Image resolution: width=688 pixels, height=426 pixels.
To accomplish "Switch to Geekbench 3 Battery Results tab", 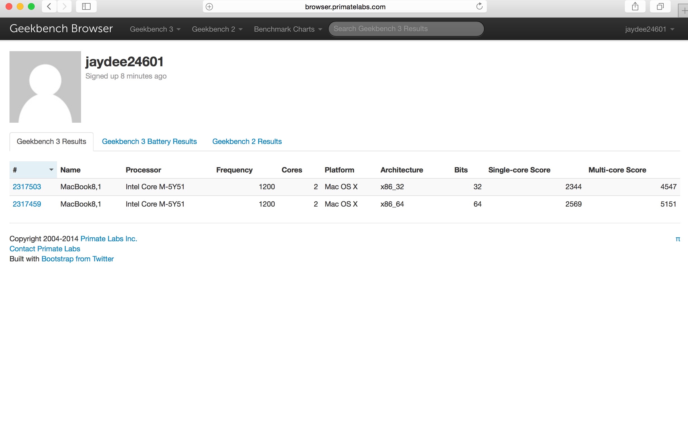I will coord(149,141).
